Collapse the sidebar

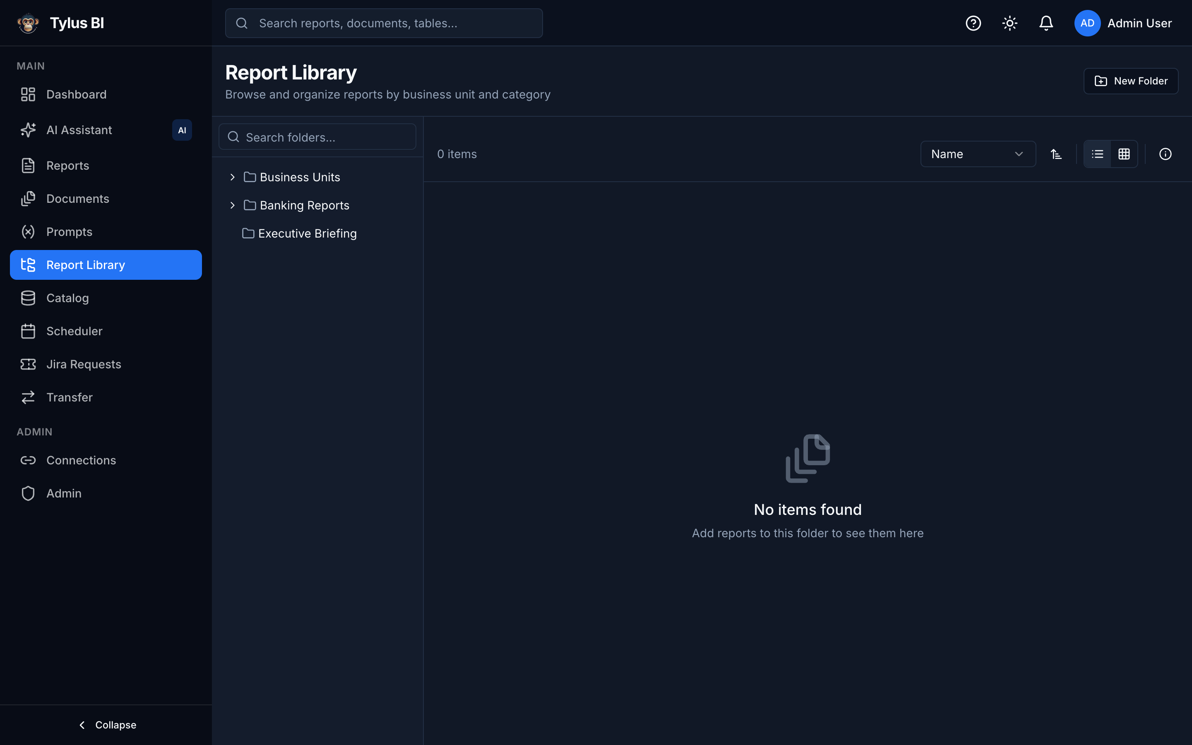click(106, 725)
